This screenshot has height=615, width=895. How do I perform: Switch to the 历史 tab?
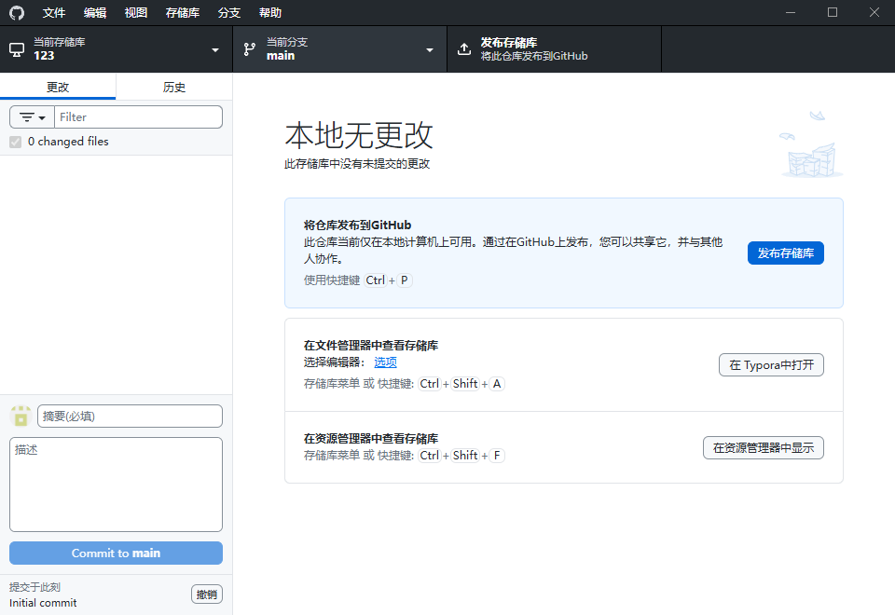[173, 85]
